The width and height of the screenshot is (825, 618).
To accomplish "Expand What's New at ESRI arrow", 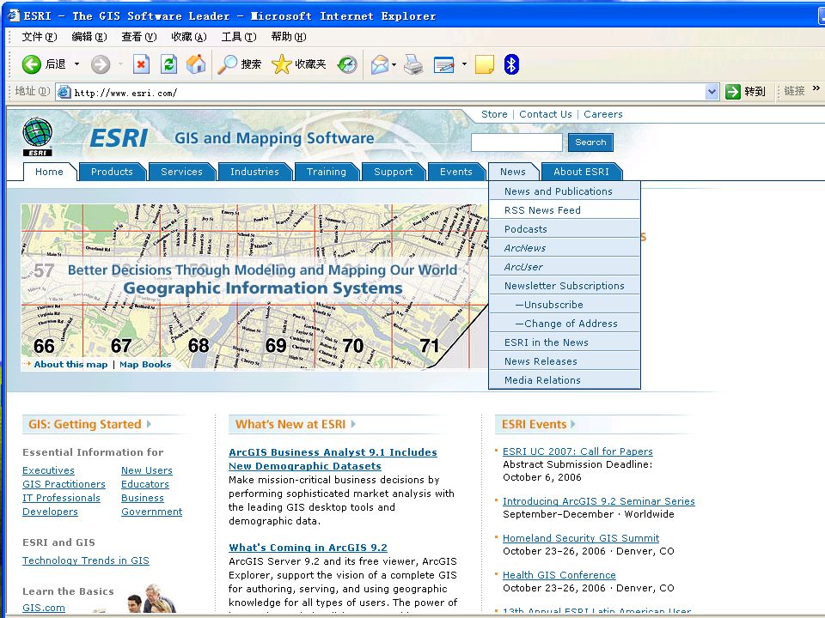I will [353, 424].
